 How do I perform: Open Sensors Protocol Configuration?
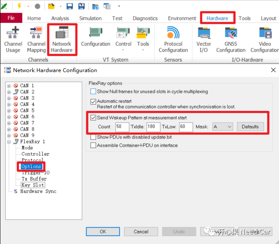pyautogui.click(x=173, y=40)
